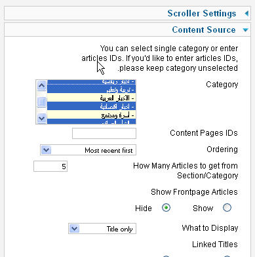This screenshot has height=257, width=255.
Task: Select the Hide radio for Frontpage Articles
Action: pos(166,208)
